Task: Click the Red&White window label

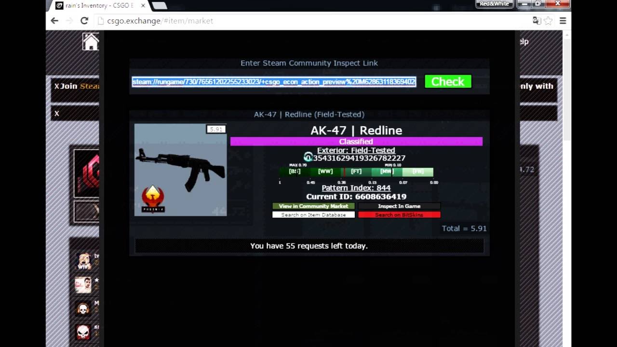Action: [x=495, y=4]
